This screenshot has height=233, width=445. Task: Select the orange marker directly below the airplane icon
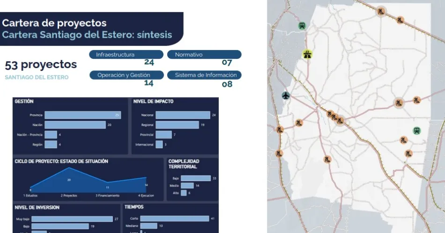[280, 129]
